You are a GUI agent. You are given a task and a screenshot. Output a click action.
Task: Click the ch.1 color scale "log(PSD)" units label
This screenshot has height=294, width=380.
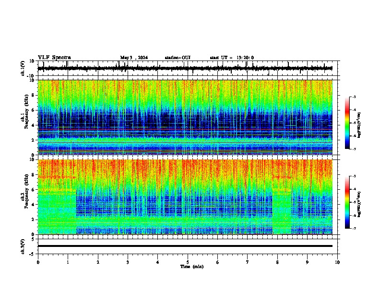point(359,125)
